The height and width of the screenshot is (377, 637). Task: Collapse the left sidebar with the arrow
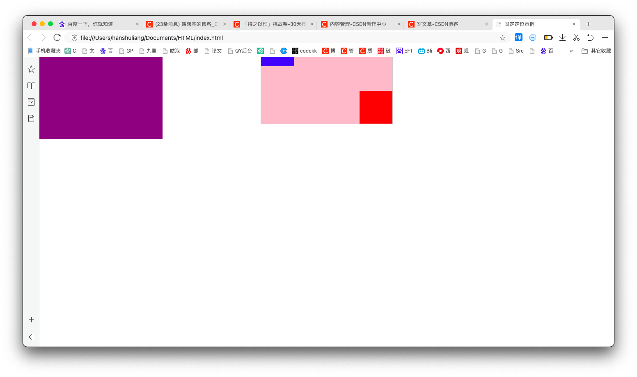(31, 337)
